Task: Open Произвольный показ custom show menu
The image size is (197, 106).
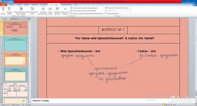Action: [33, 11]
